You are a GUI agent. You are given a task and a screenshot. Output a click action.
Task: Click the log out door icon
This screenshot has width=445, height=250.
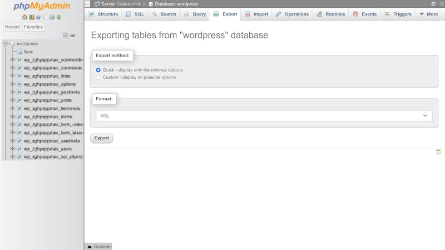[x=32, y=17]
